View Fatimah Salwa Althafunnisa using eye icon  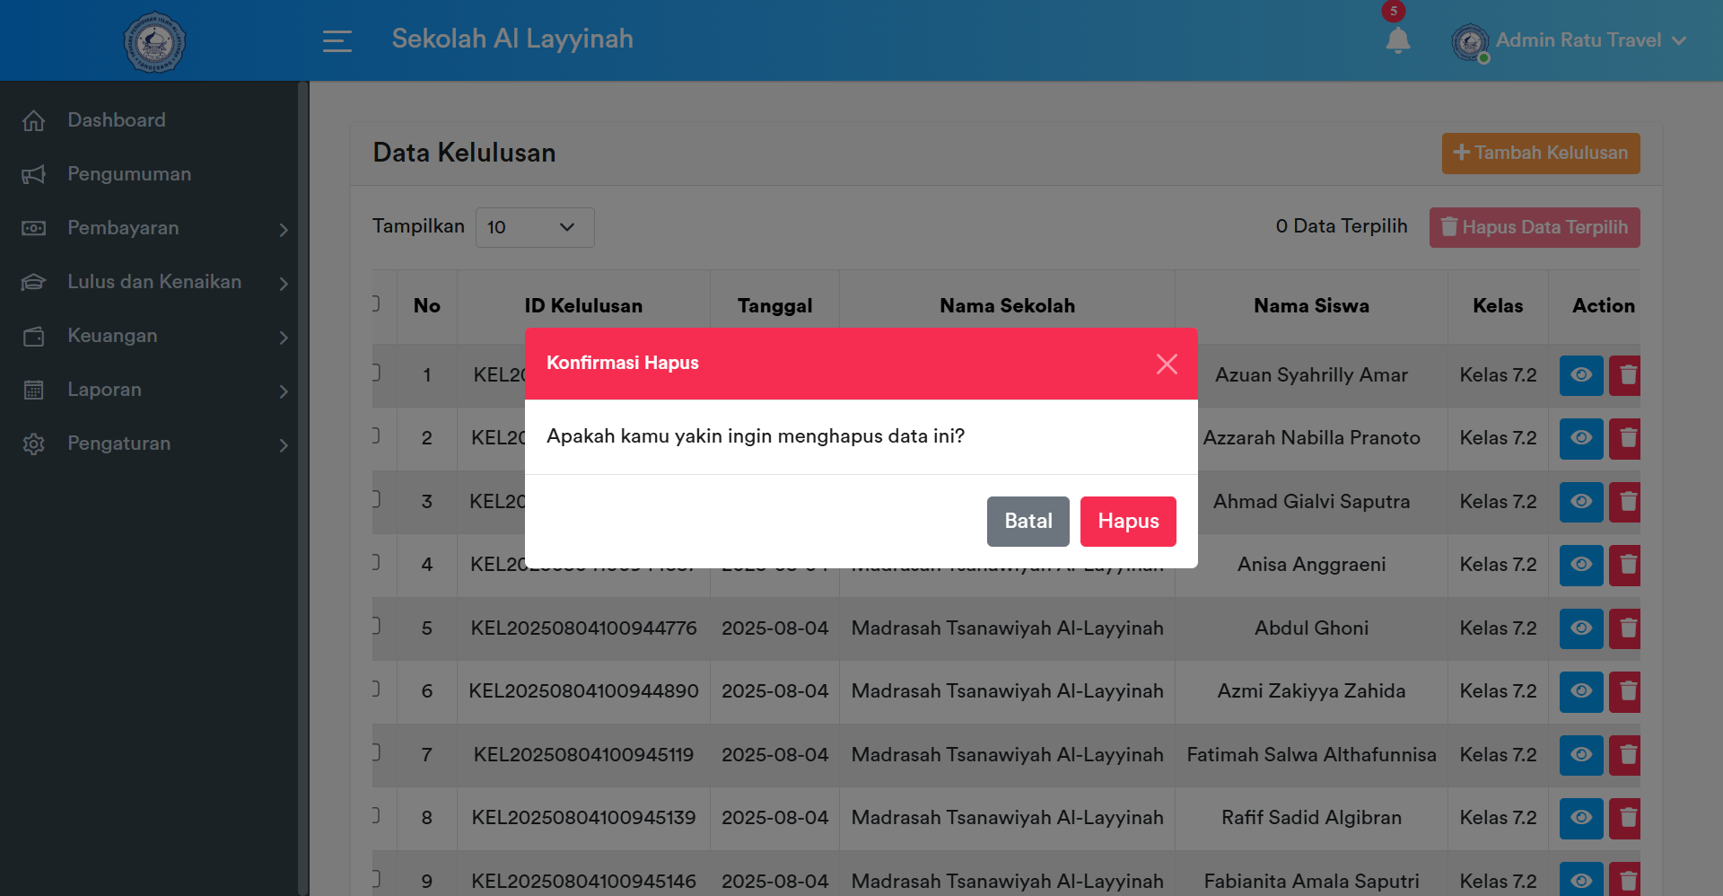[x=1580, y=755]
